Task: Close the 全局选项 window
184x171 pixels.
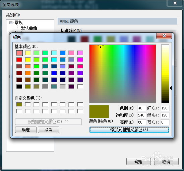Action: click(175, 3)
